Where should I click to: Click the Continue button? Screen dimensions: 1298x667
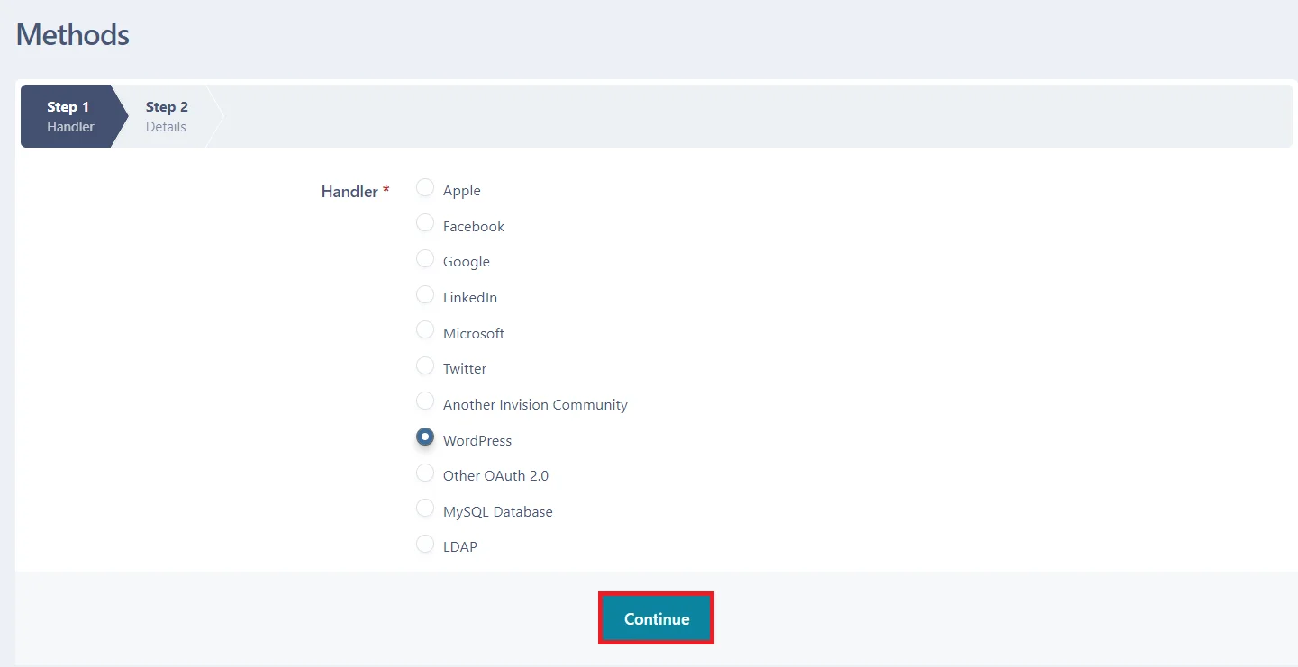pyautogui.click(x=657, y=618)
